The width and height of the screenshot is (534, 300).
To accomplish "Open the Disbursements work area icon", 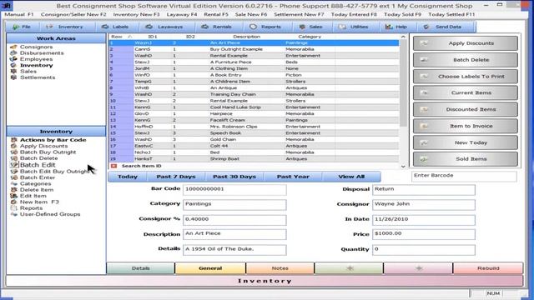I will click(x=13, y=53).
